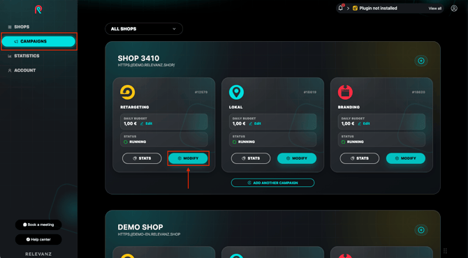468x258 pixels.
Task: Click the plus icon for Shop 3410
Action: (x=421, y=61)
